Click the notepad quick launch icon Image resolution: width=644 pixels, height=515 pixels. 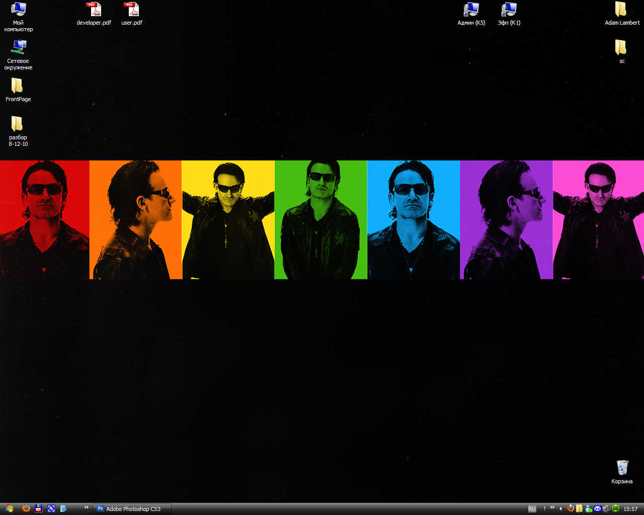[63, 508]
